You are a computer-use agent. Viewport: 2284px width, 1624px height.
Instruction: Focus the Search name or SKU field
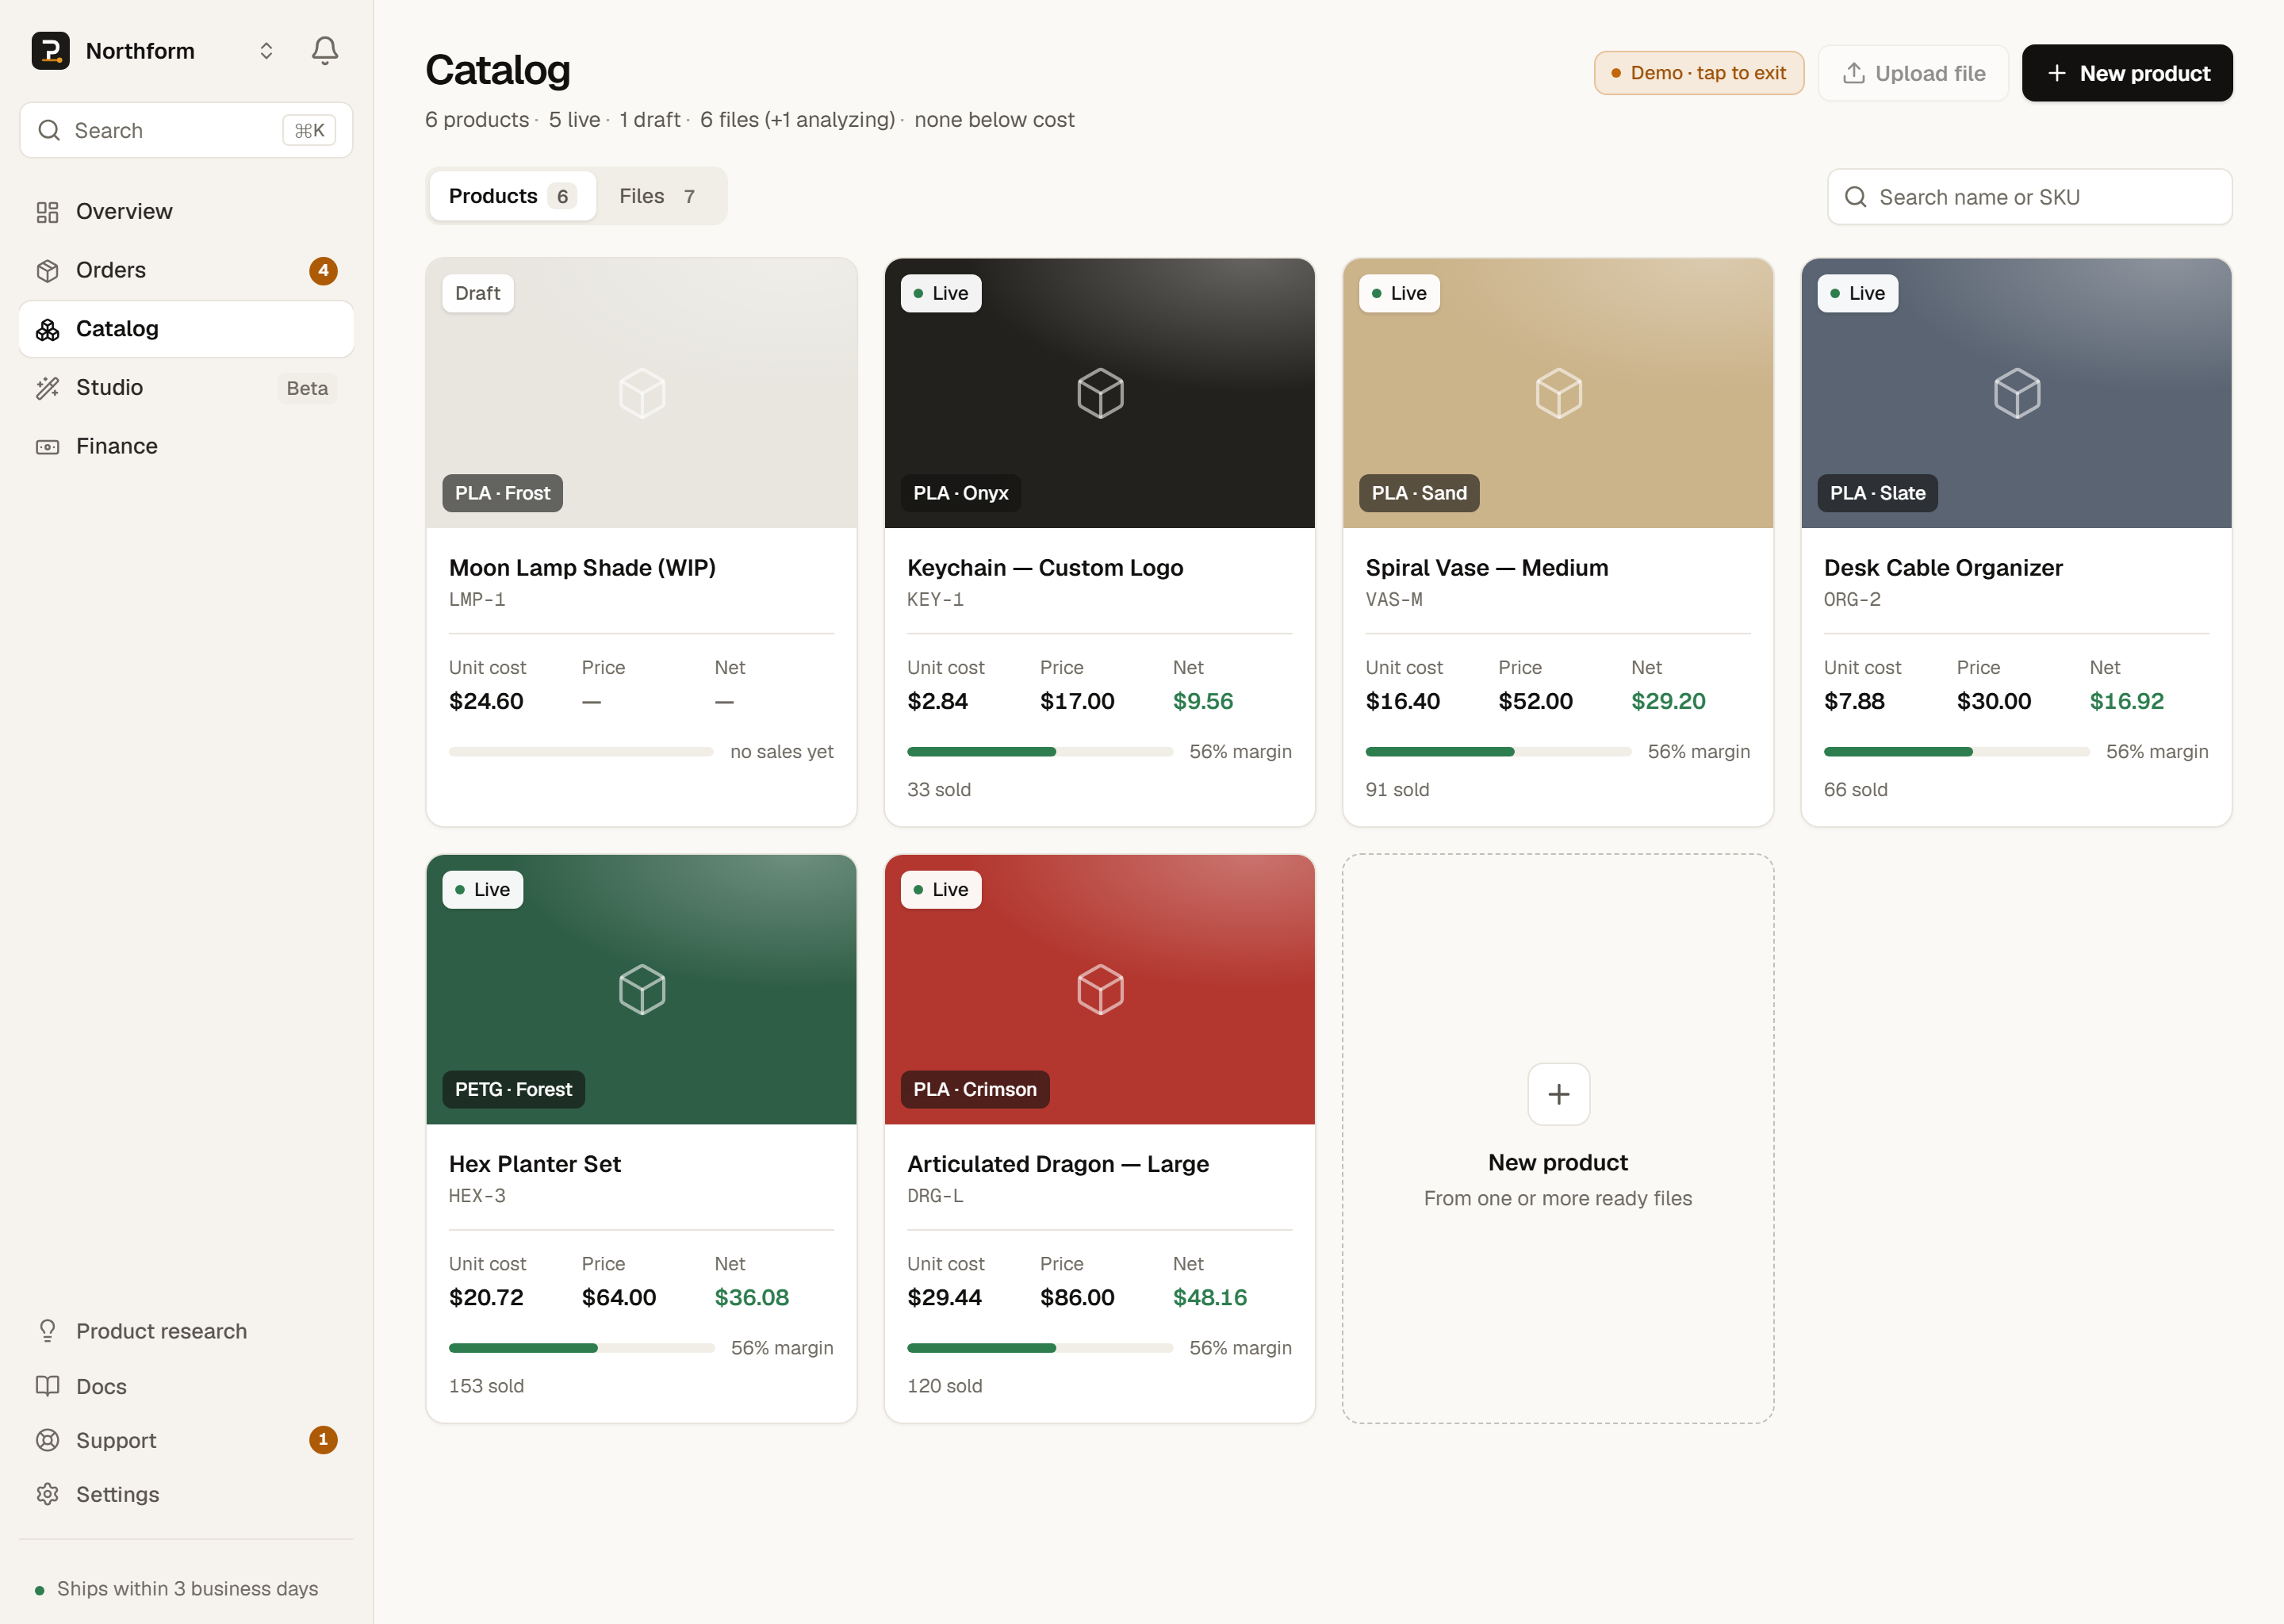tap(2030, 197)
